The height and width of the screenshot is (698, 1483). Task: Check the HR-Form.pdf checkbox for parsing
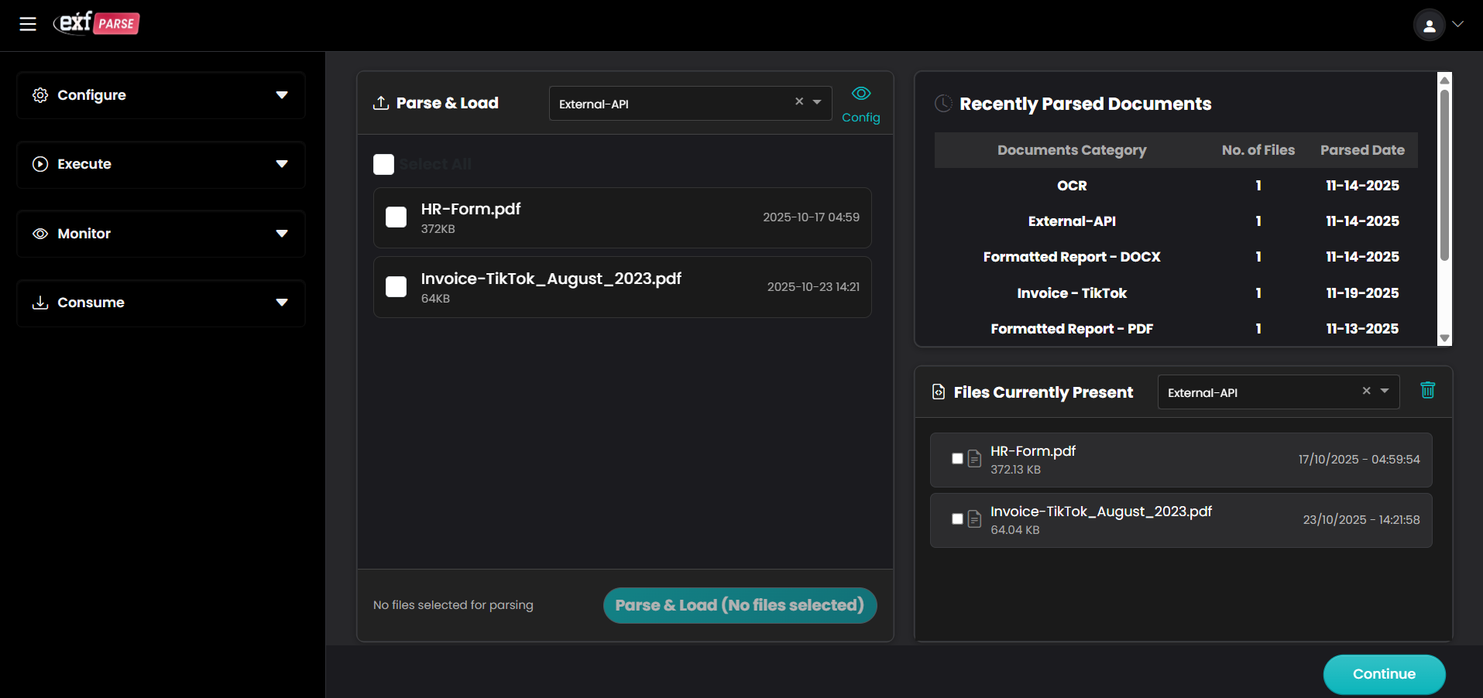coord(396,217)
